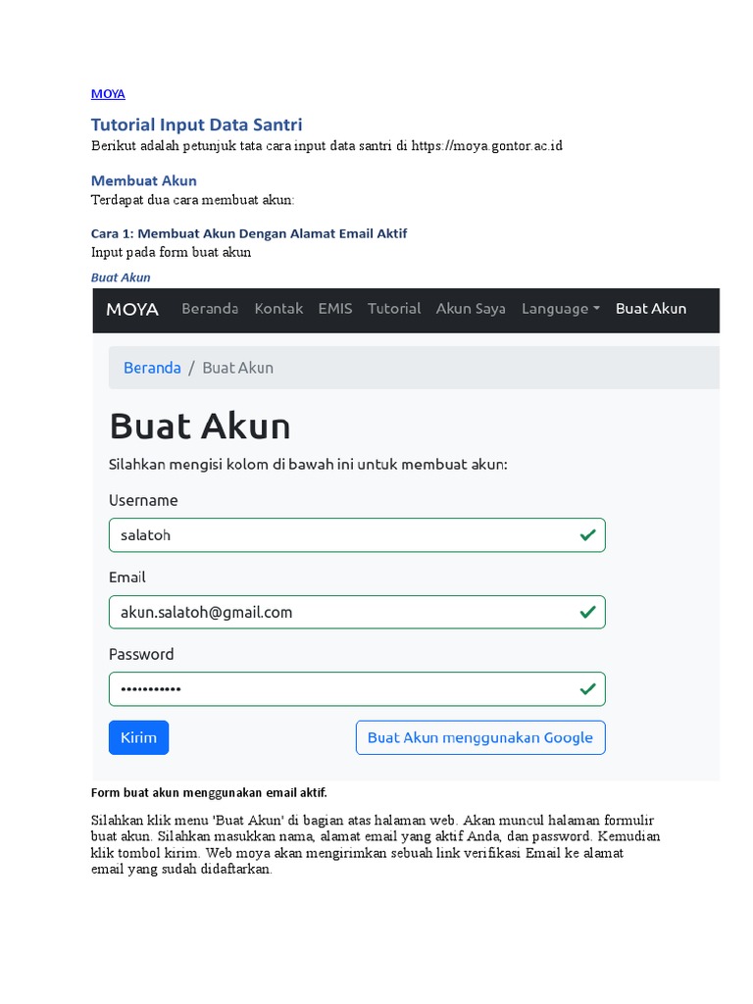
Task: Open the Beranda menu item in navbar
Action: 210,309
